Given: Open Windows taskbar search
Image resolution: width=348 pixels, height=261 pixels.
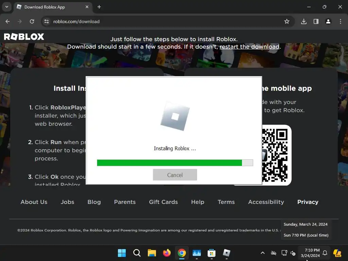Looking at the screenshot, I should pos(137,253).
